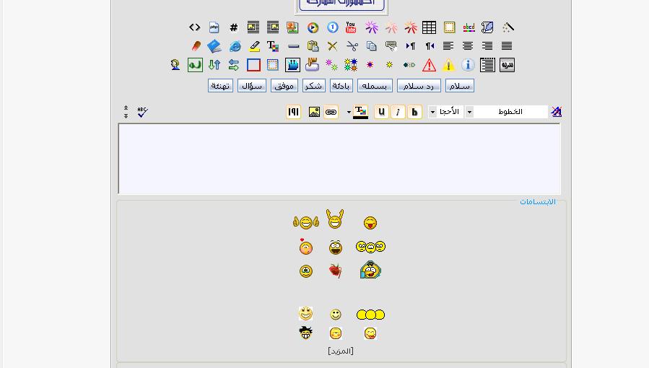Wrap selection in PHP code tags
The height and width of the screenshot is (368, 649).
[214, 27]
